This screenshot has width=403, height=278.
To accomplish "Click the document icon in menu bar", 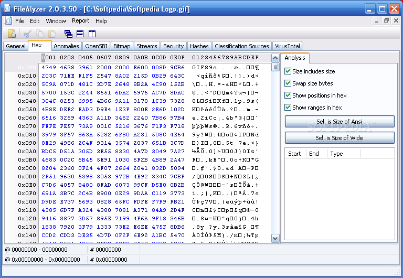I will [8, 21].
